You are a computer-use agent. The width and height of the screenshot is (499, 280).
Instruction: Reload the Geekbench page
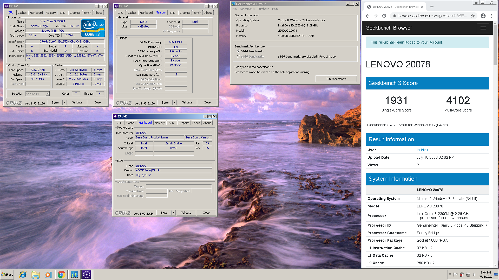tap(384, 16)
